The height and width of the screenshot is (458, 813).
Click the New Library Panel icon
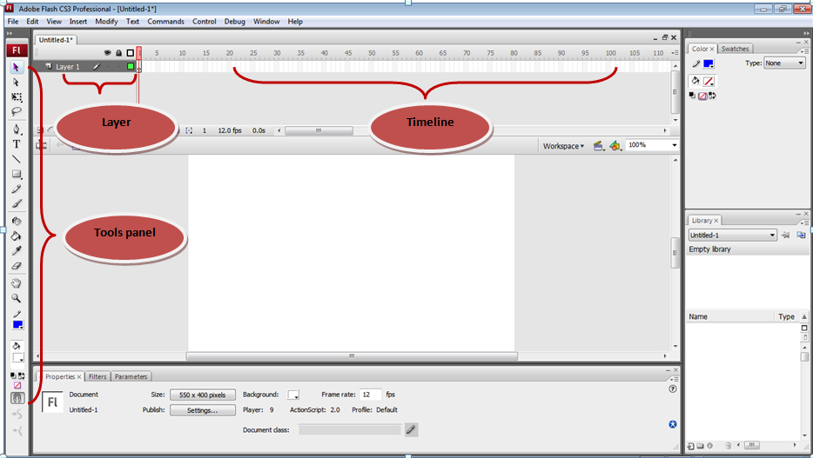point(801,235)
